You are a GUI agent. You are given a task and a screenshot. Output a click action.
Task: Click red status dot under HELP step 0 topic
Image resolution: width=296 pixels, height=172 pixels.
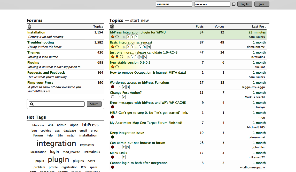(x=113, y=117)
